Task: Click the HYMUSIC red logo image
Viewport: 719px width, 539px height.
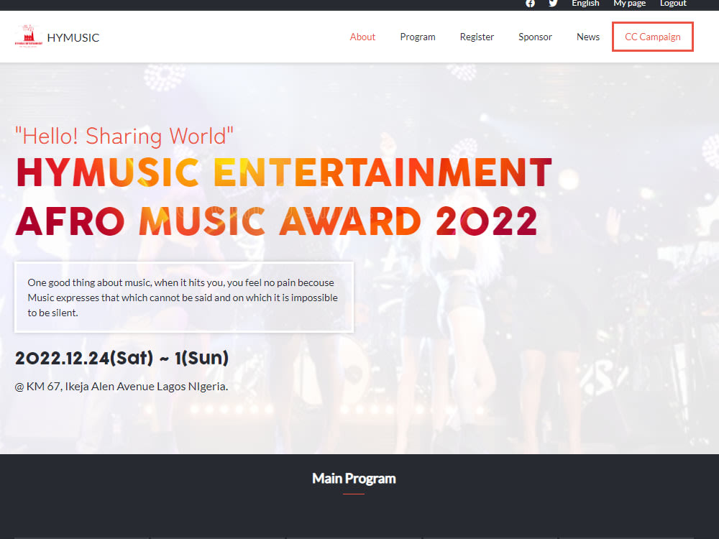Action: click(x=29, y=36)
